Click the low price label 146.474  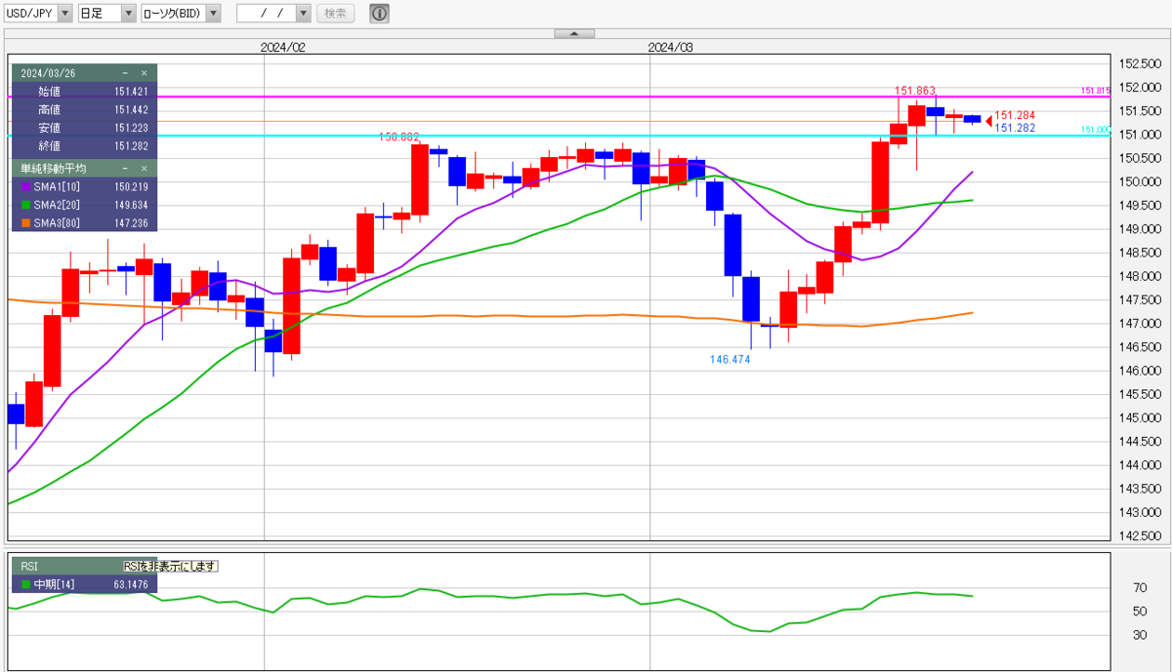730,360
